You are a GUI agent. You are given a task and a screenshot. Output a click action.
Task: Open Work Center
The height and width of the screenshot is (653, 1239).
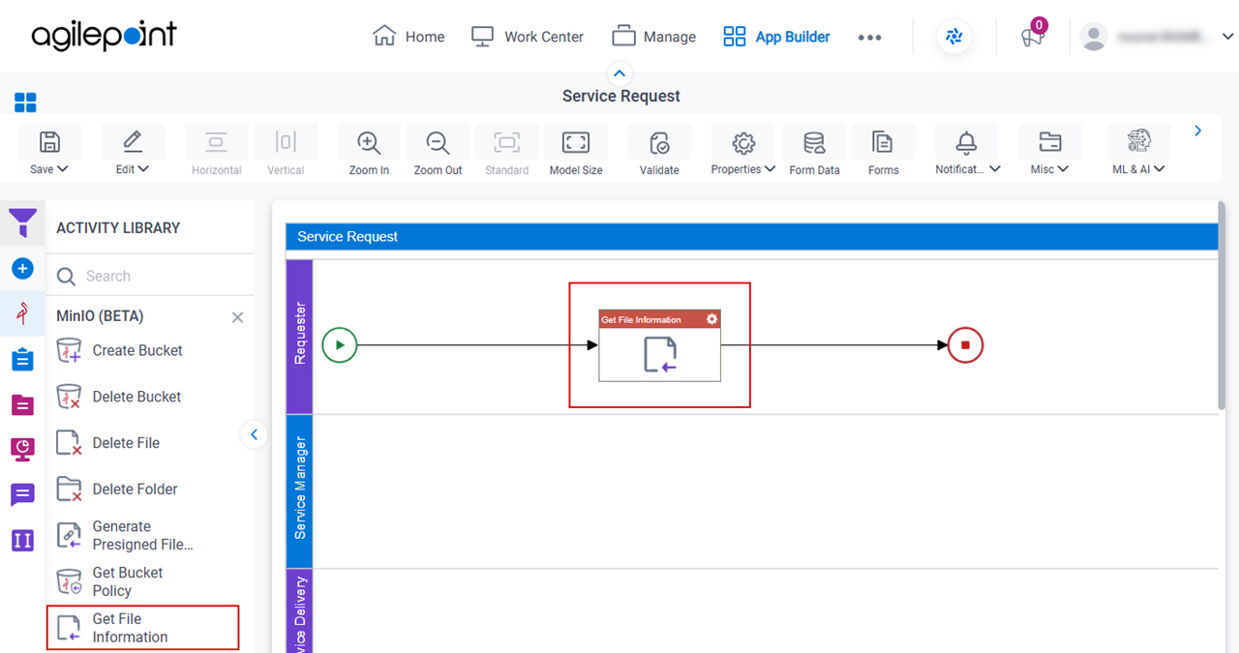[x=528, y=37]
